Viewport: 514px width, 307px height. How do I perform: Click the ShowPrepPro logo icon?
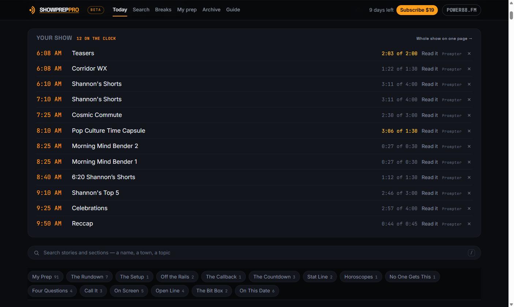32,10
